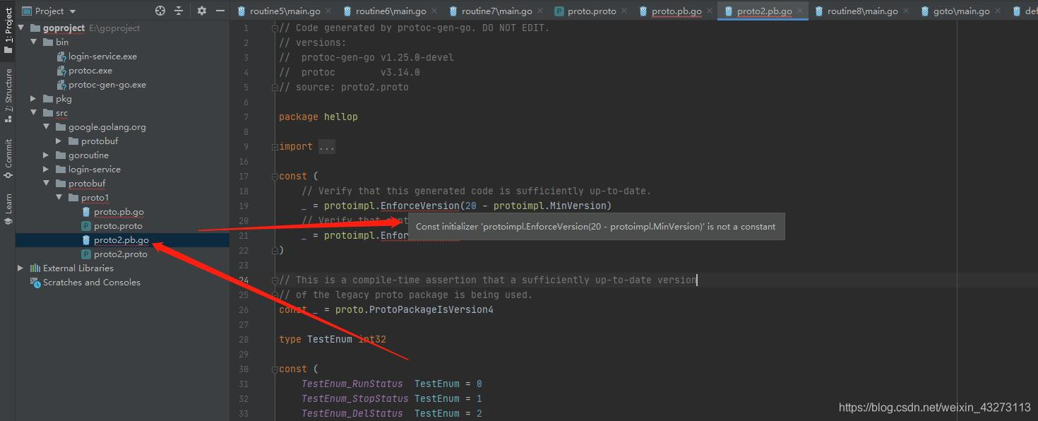Click the collapse all icon in Project panel
The width and height of the screenshot is (1038, 421).
pos(179,11)
